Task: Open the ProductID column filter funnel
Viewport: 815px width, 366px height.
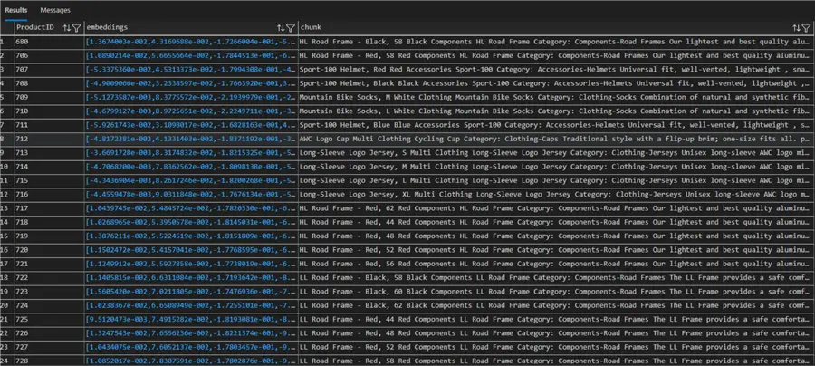Action: (x=76, y=27)
